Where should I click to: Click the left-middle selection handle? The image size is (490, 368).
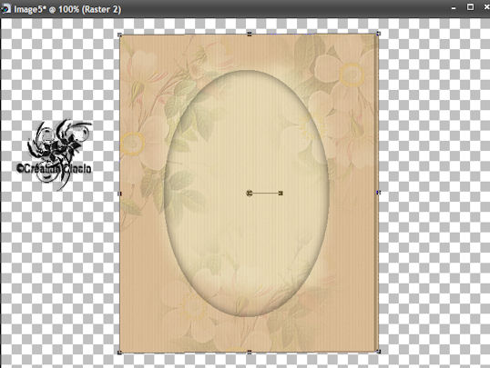coord(119,194)
